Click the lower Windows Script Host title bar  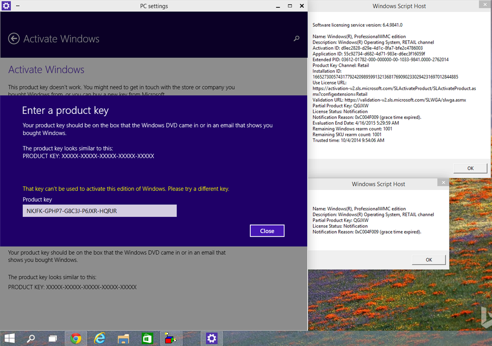378,184
